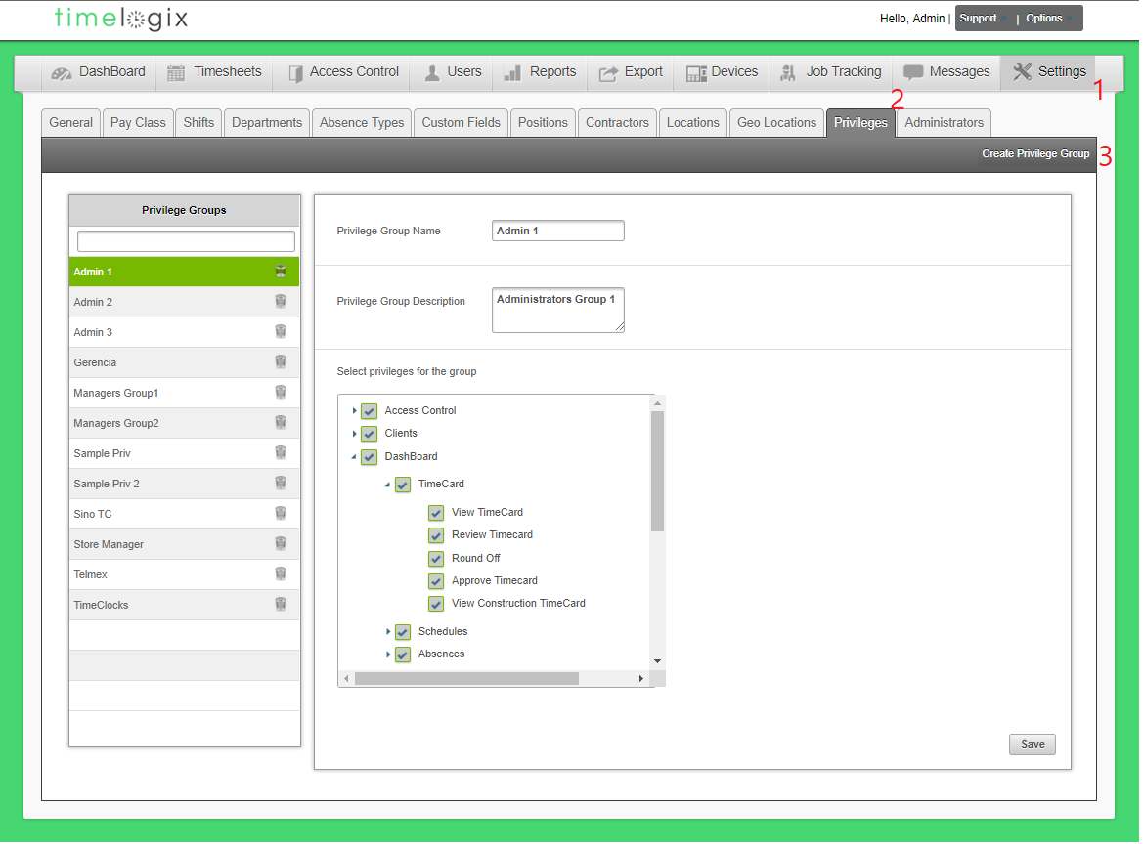Delete the Admin 2 privilege group
Image resolution: width=1143 pixels, height=844 pixels.
[x=281, y=302]
